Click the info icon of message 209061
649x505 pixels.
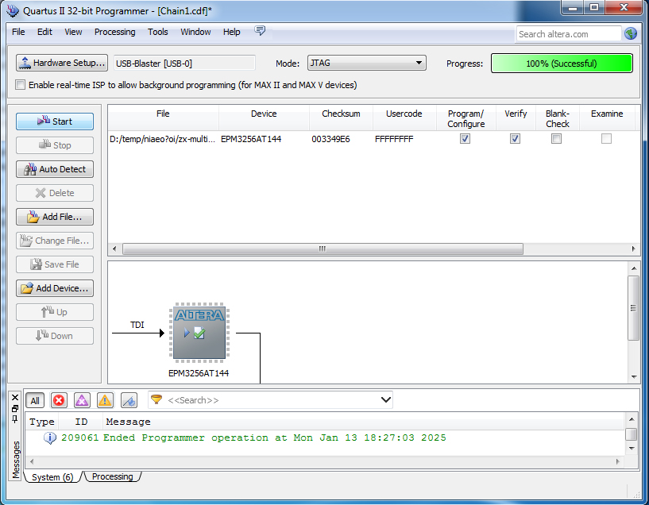(50, 438)
